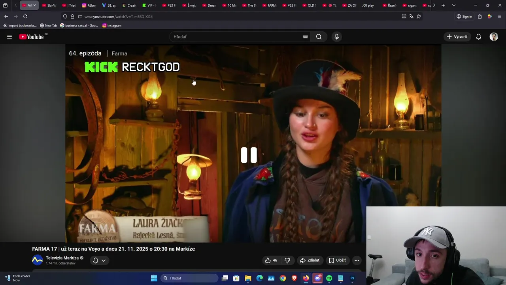Like the video with thumbs up
The height and width of the screenshot is (285, 506).
pyautogui.click(x=271, y=260)
